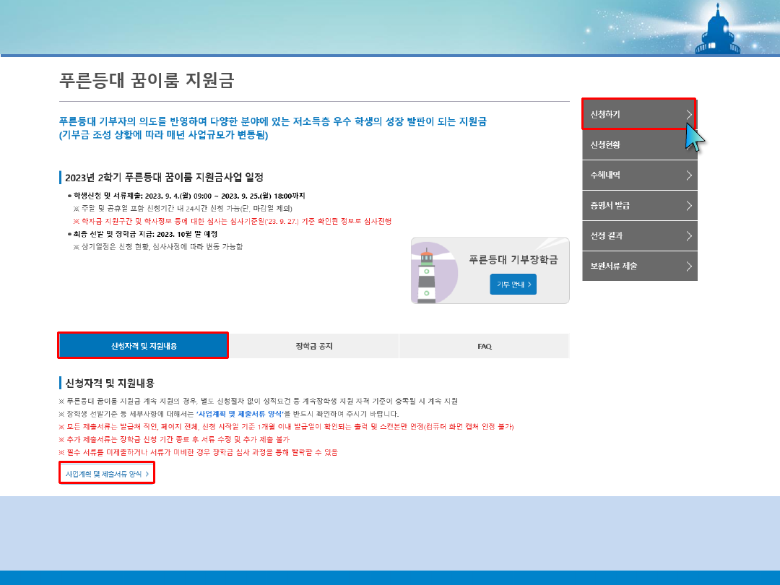Screen dimensions: 780x585
Task: Switch to the 신청자격 및 지원내용 tab
Action: point(143,346)
